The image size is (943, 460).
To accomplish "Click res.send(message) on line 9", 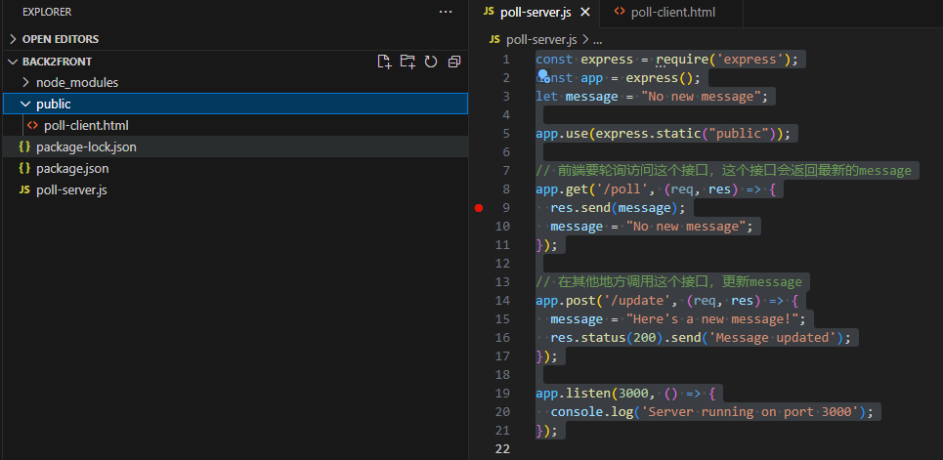I will tap(614, 208).
